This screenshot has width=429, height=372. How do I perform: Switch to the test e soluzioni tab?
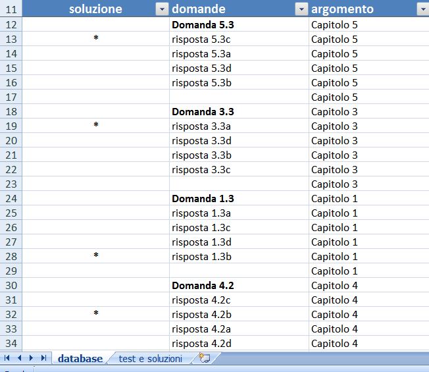[x=151, y=359]
